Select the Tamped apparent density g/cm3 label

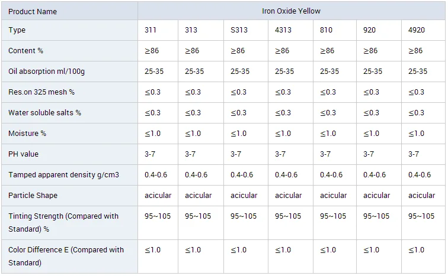63,175
